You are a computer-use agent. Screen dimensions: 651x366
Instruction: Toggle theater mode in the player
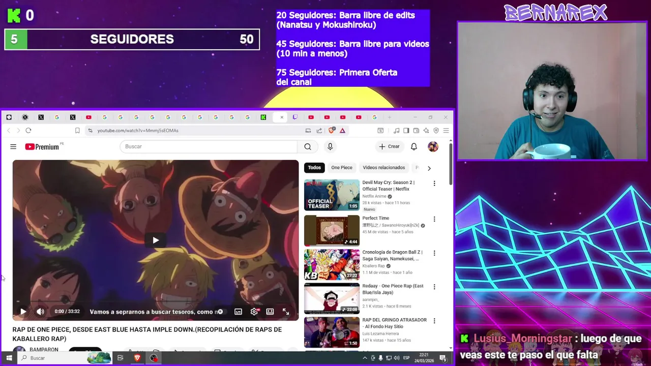(270, 312)
